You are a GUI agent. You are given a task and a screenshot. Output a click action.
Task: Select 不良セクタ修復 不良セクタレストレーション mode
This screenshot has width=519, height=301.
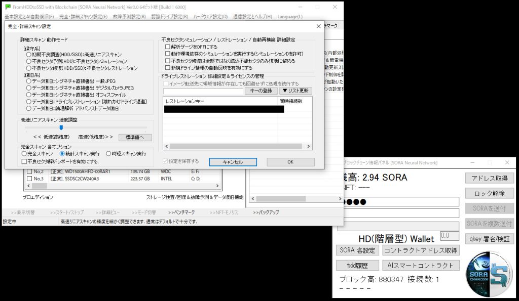point(29,68)
